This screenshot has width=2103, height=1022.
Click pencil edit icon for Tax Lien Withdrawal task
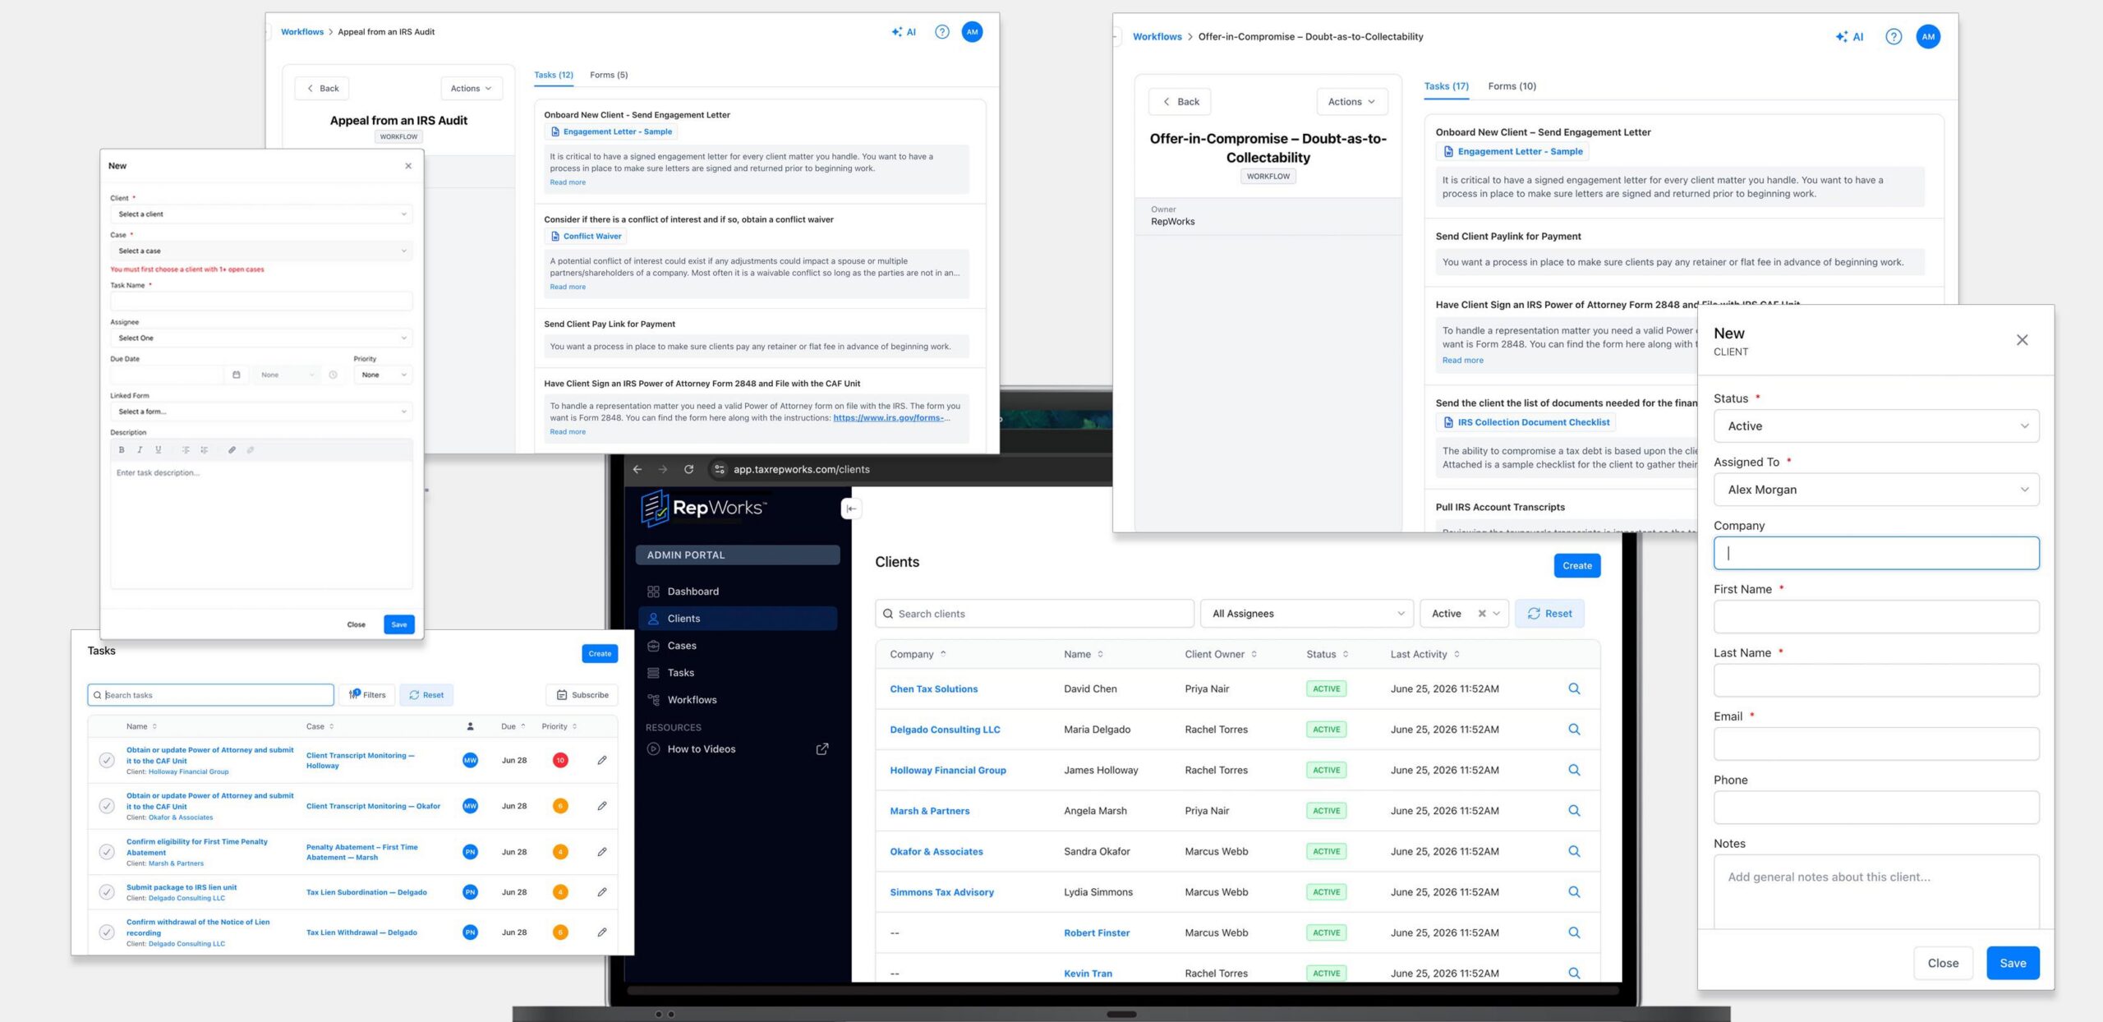point(602,932)
